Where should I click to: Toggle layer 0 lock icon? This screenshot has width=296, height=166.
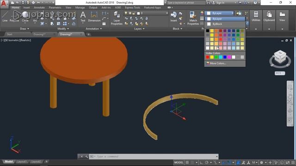coord(134,13)
